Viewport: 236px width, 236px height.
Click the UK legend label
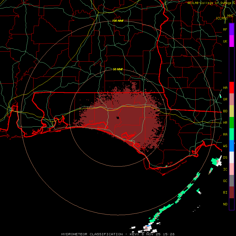tap(225, 41)
